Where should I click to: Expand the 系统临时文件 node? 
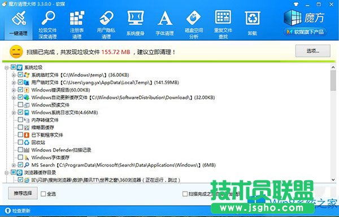(x=14, y=75)
